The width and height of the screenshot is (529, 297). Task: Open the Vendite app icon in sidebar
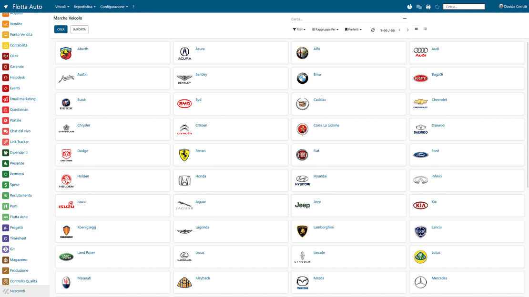click(x=5, y=24)
